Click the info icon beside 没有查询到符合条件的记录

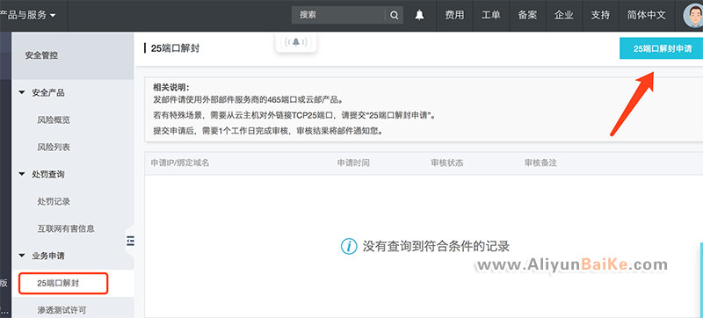(x=349, y=246)
